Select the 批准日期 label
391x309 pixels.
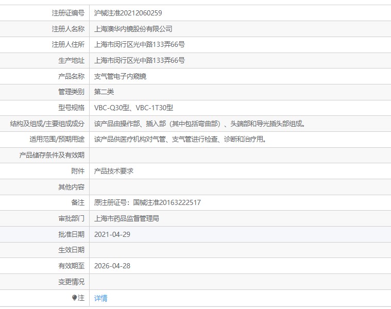[x=71, y=234]
